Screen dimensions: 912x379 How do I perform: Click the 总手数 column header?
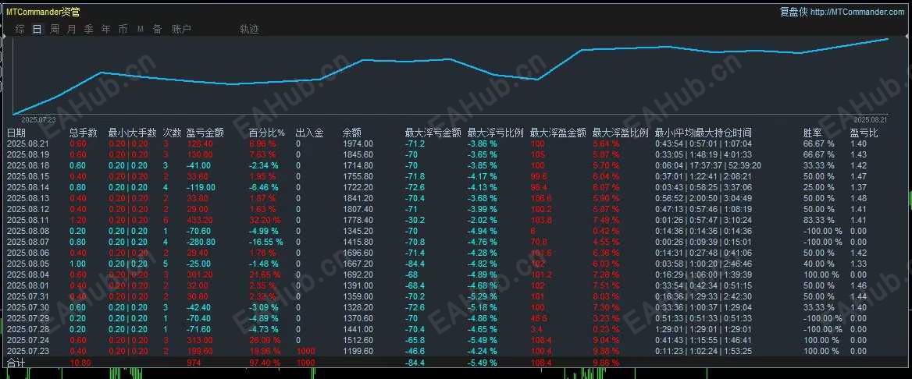click(84, 133)
